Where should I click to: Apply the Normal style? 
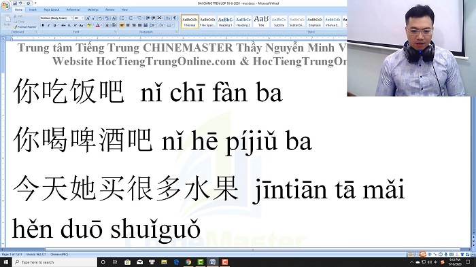pyautogui.click(x=190, y=22)
